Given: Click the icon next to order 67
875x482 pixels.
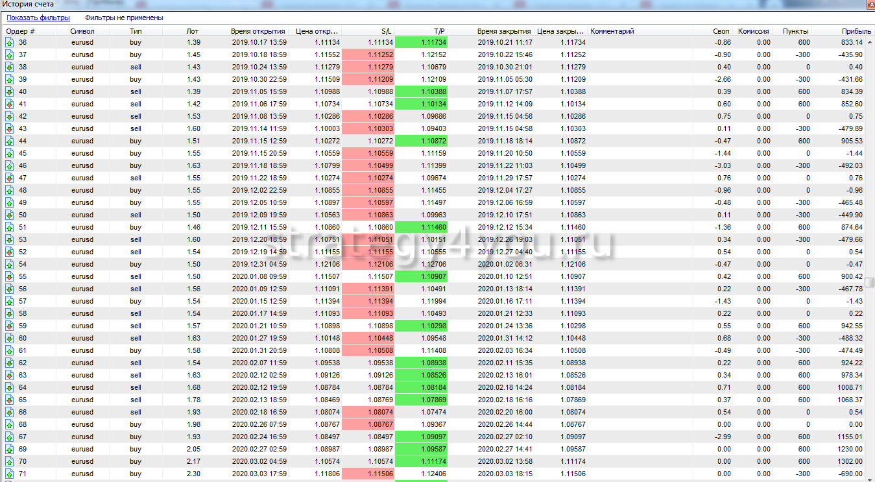Looking at the screenshot, I should (x=10, y=437).
